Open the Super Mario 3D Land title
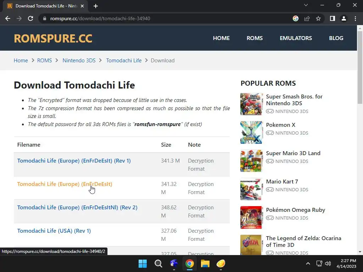 pyautogui.click(x=293, y=153)
